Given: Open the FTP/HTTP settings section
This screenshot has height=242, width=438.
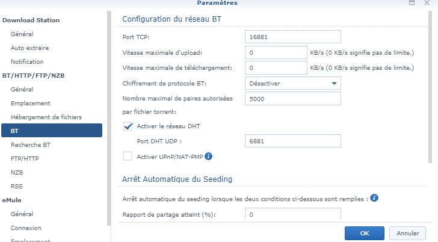Looking at the screenshot, I should coord(25,158).
